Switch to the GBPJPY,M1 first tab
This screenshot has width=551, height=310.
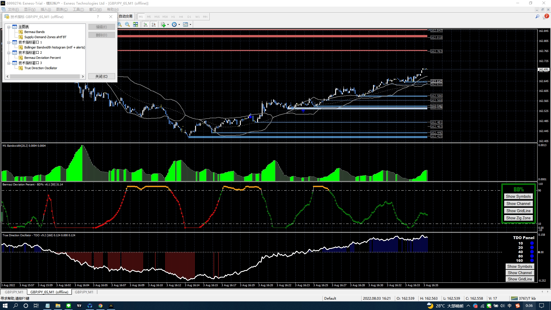click(14, 292)
